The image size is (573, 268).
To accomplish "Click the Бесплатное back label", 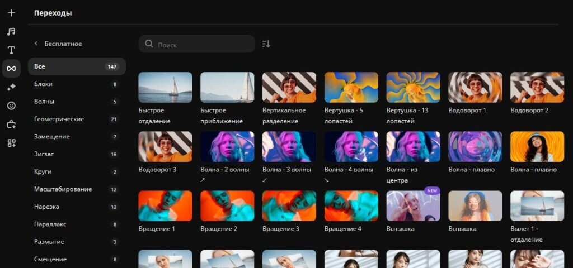I will tap(63, 44).
